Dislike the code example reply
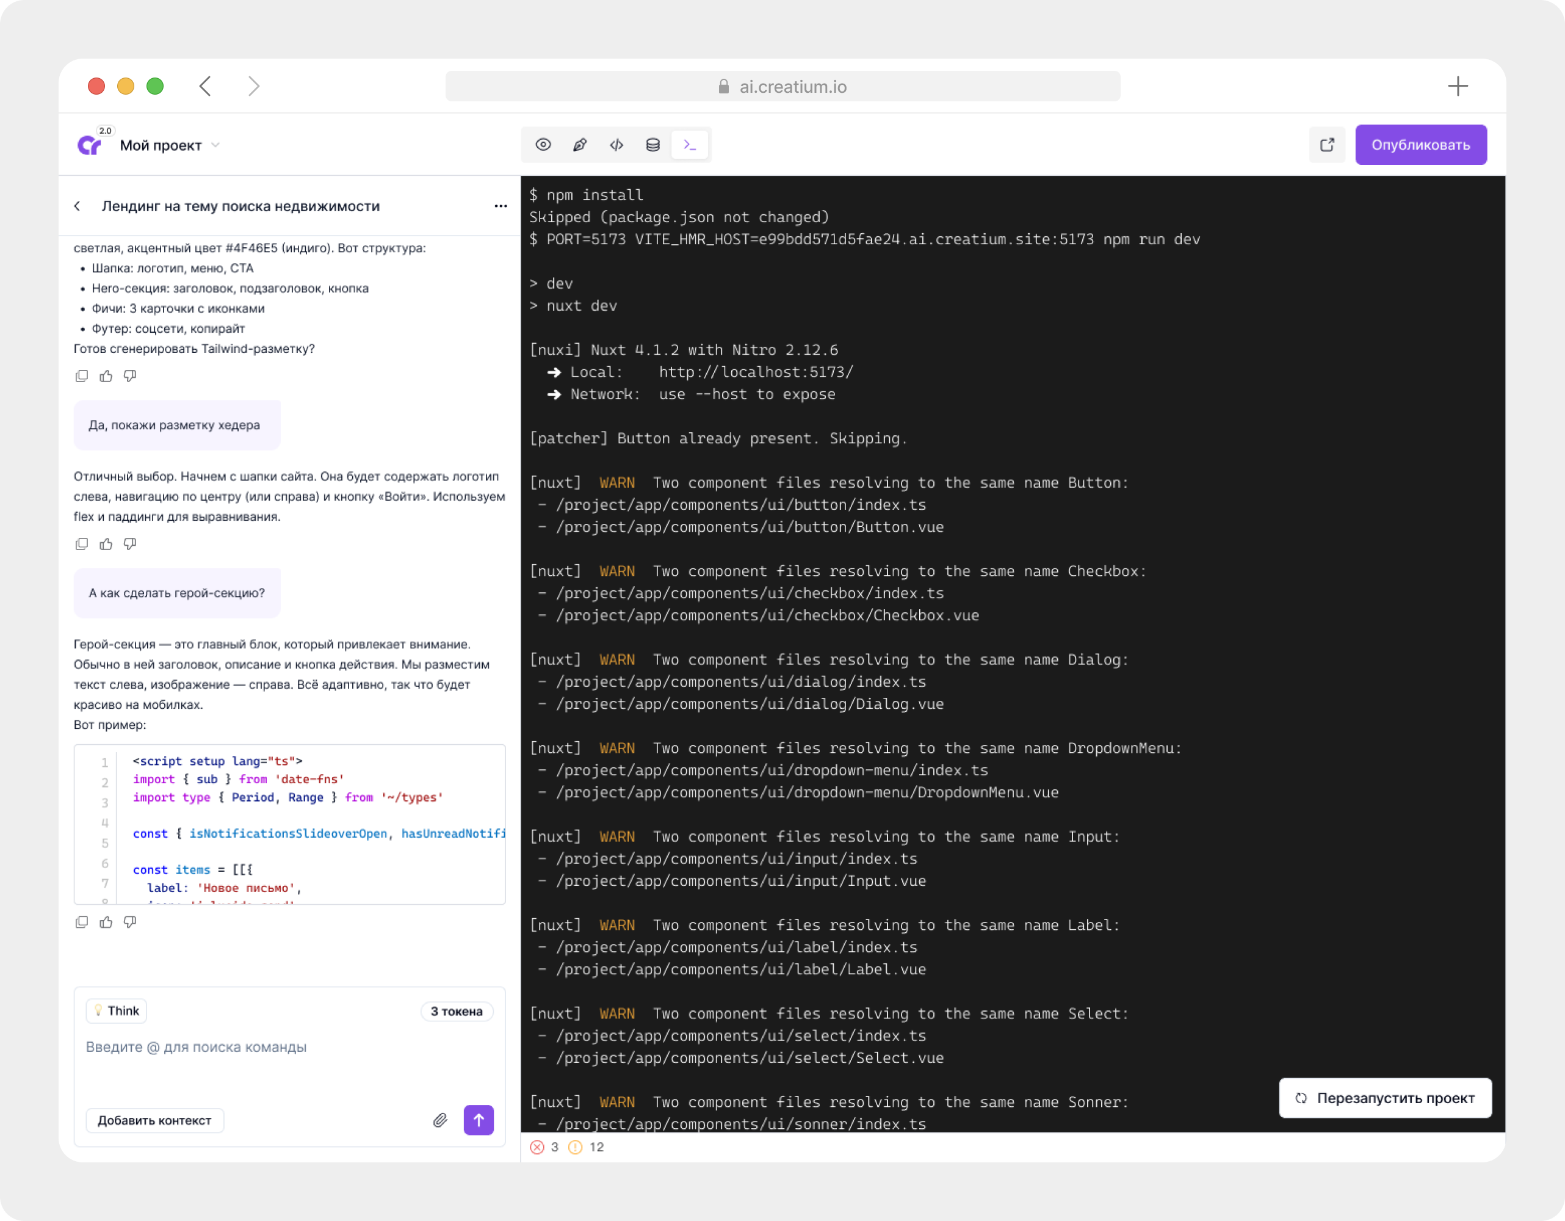The width and height of the screenshot is (1565, 1221). [x=129, y=922]
